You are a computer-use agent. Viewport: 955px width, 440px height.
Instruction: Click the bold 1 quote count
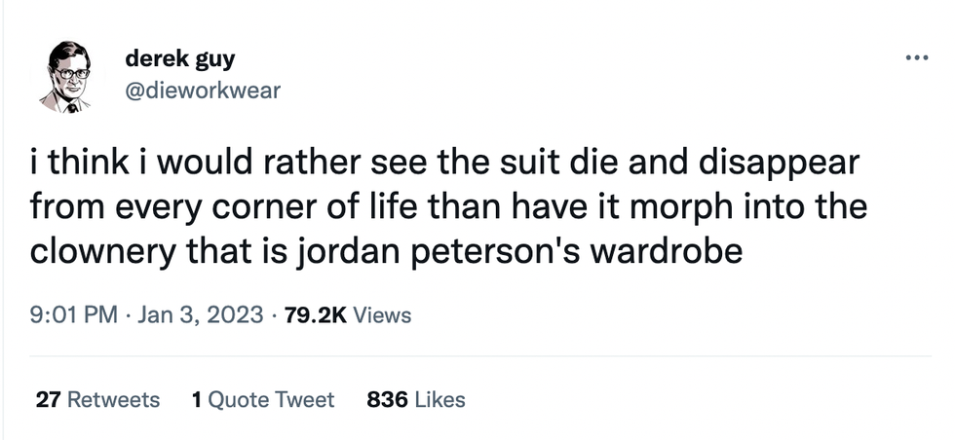point(197,400)
